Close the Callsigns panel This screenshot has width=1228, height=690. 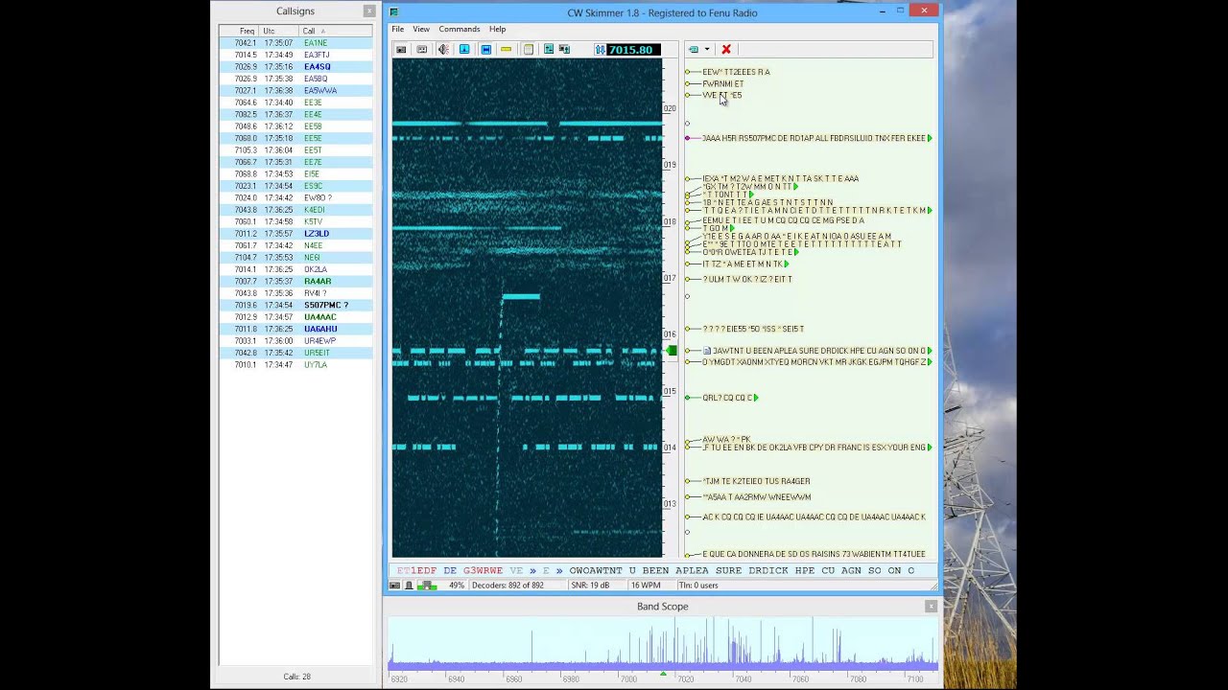(x=369, y=11)
